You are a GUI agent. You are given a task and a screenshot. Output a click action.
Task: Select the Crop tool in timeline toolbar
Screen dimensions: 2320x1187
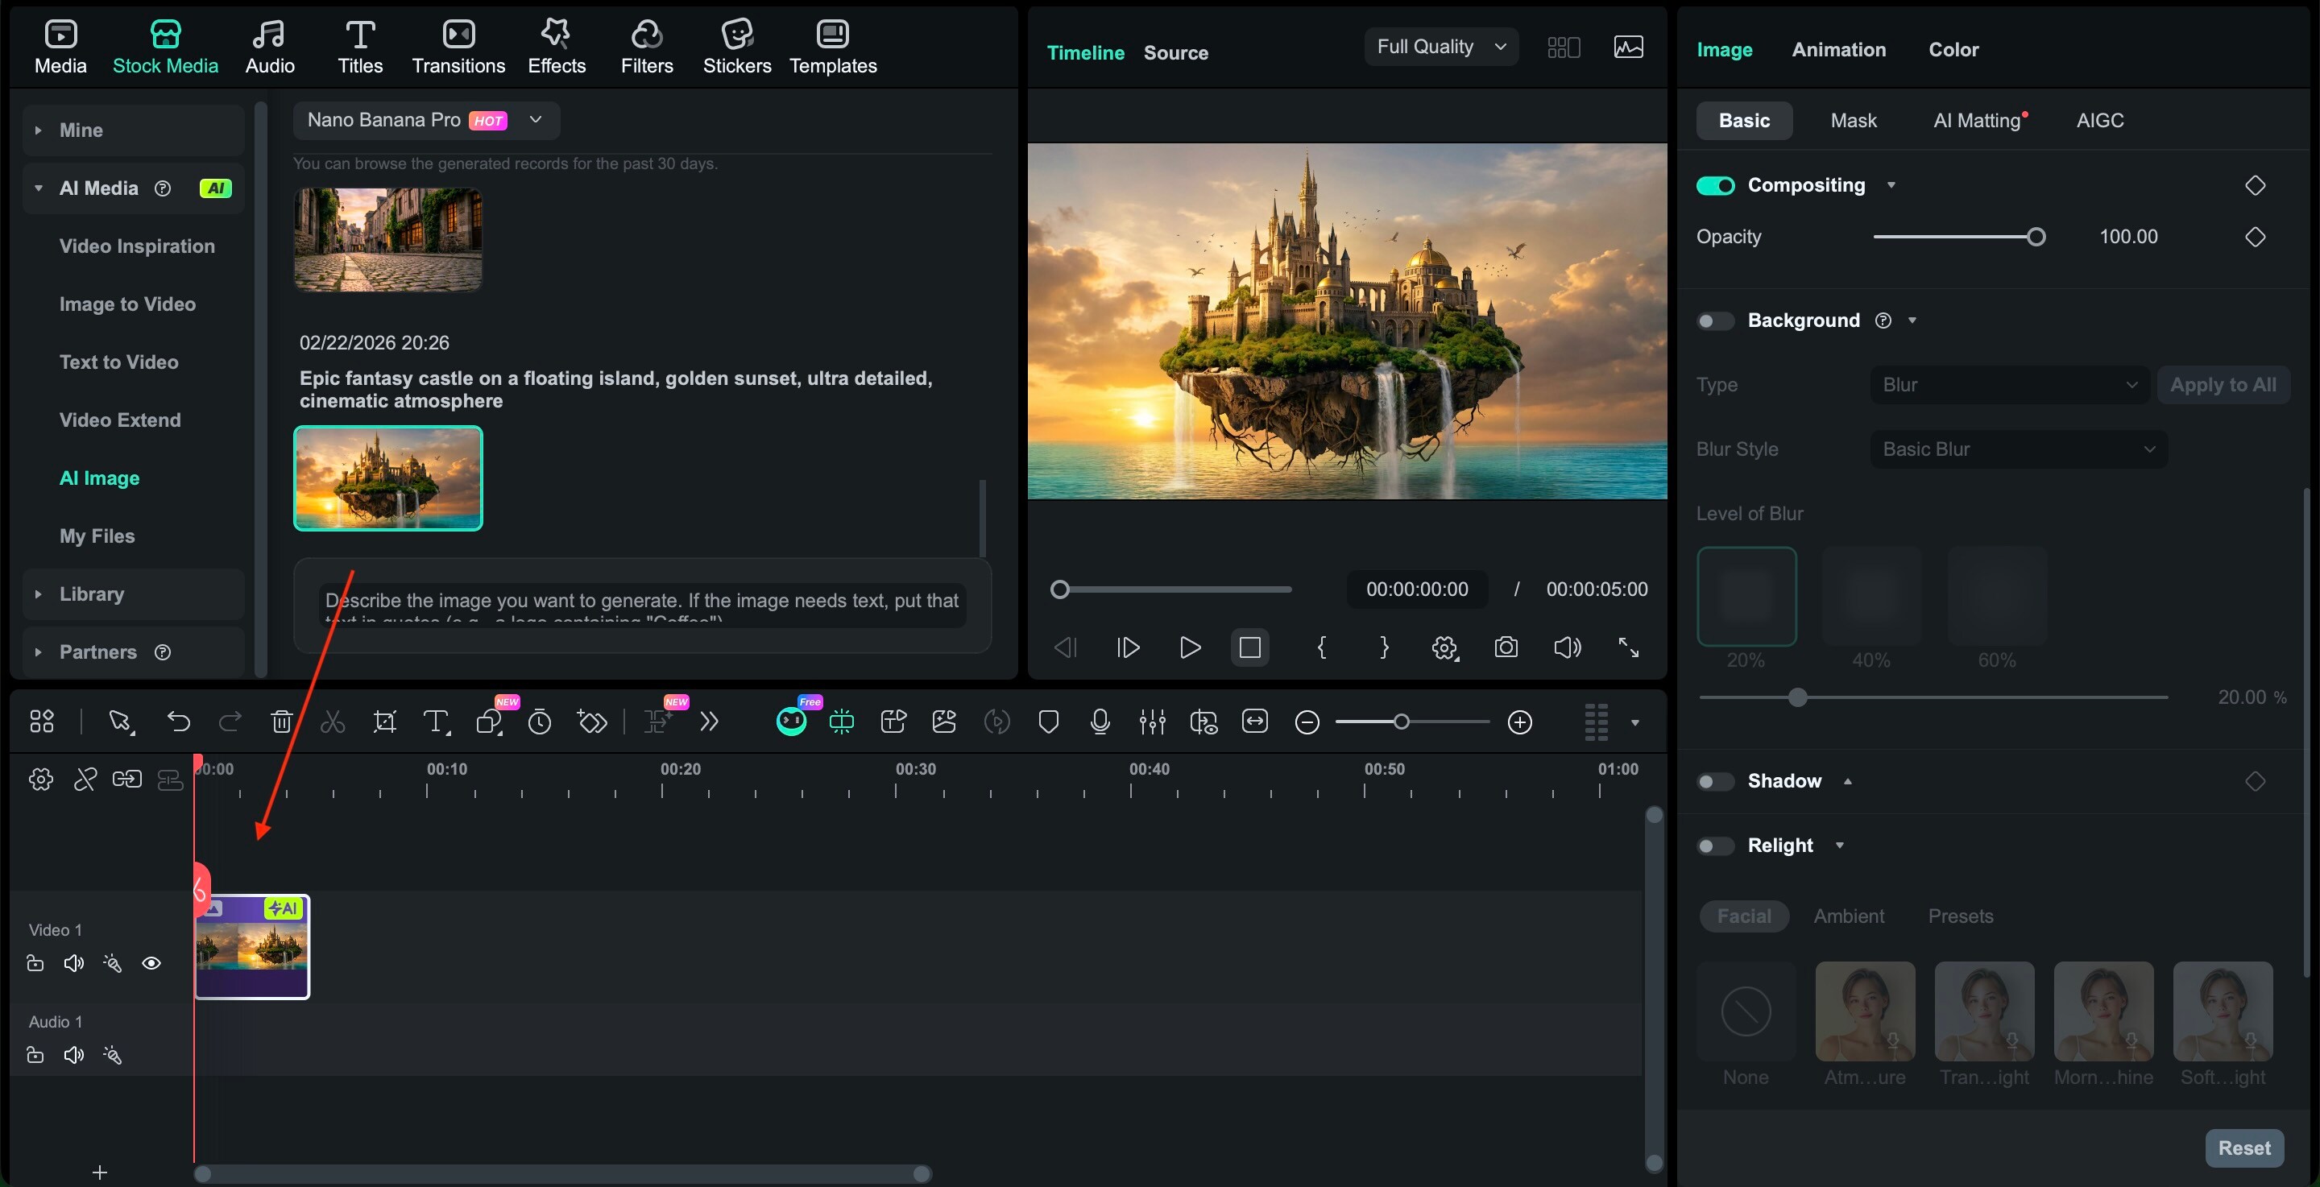(384, 722)
